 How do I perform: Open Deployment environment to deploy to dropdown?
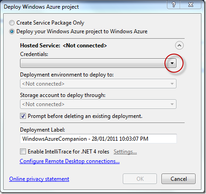98,84
